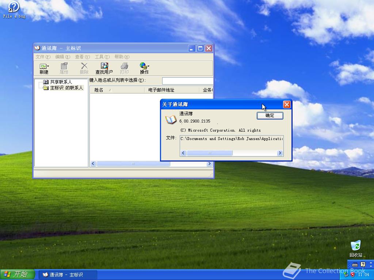Click the language bar keyboard icon
The height and width of the screenshot is (280, 374).
[x=355, y=265]
